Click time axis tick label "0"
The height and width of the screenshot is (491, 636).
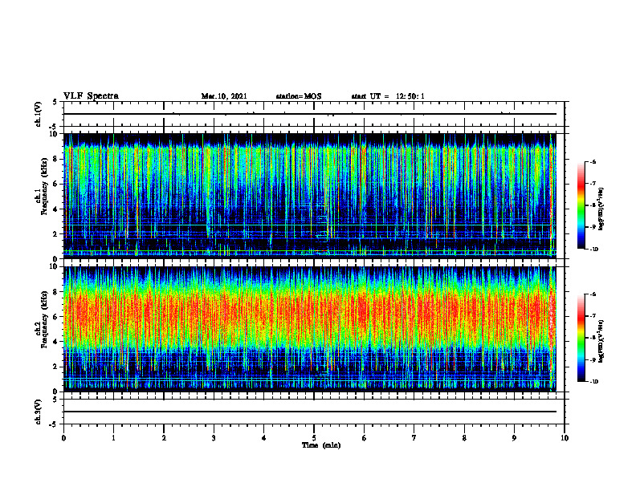click(63, 438)
